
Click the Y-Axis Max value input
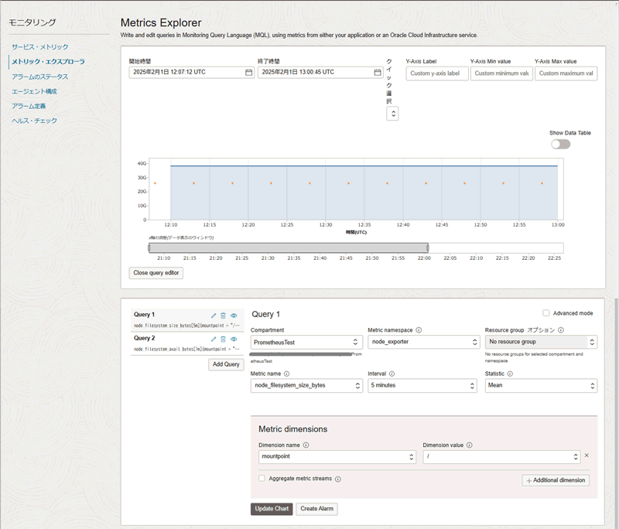(566, 73)
